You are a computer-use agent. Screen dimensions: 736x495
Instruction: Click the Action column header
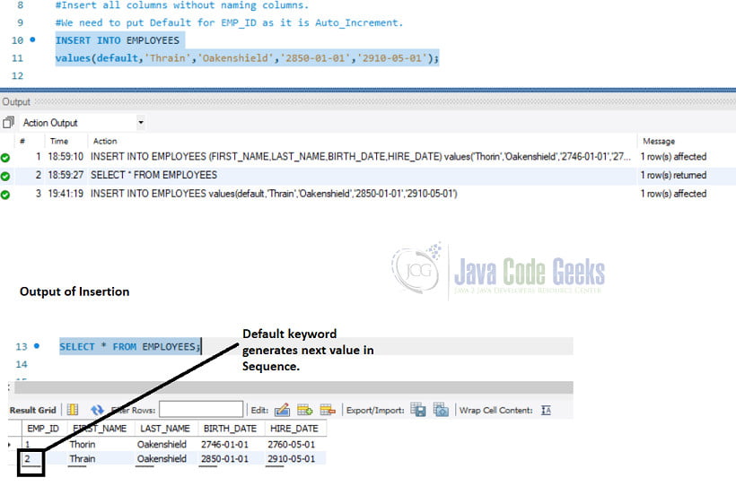[105, 141]
